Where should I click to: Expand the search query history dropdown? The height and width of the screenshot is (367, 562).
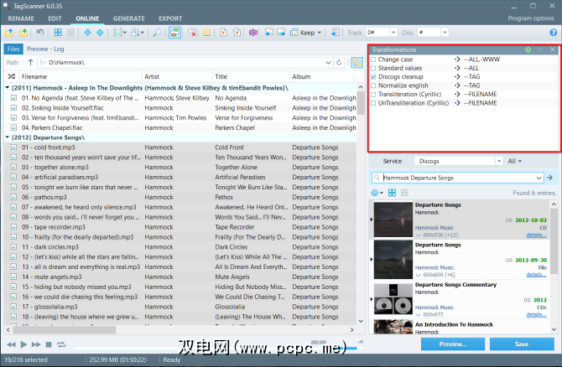[x=539, y=178]
